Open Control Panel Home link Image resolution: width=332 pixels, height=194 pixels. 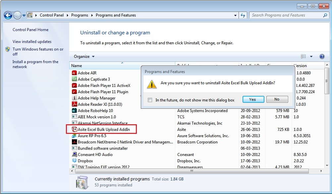(x=30, y=30)
